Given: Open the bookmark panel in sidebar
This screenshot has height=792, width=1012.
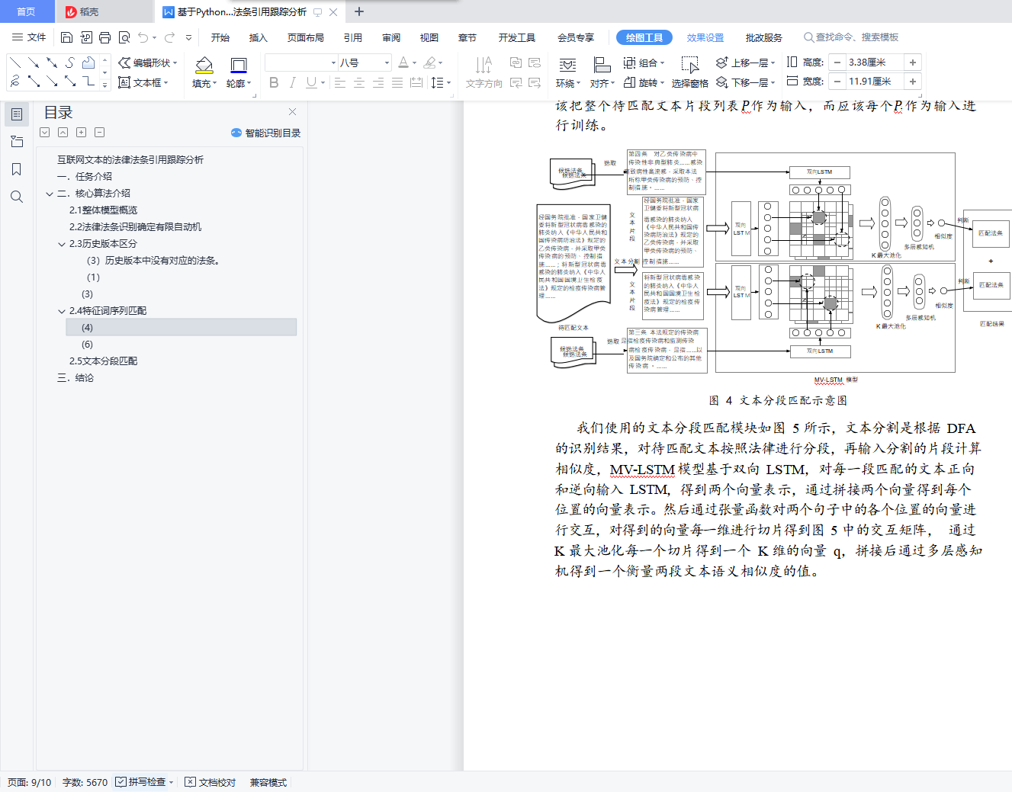Looking at the screenshot, I should click(x=16, y=169).
